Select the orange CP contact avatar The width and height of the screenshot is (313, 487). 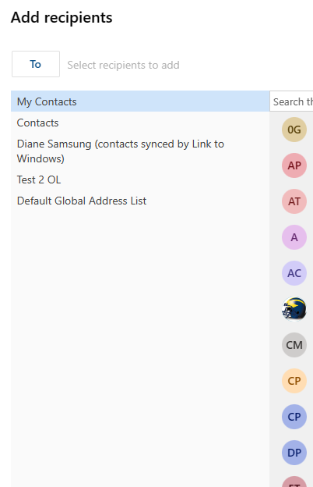coord(294,381)
